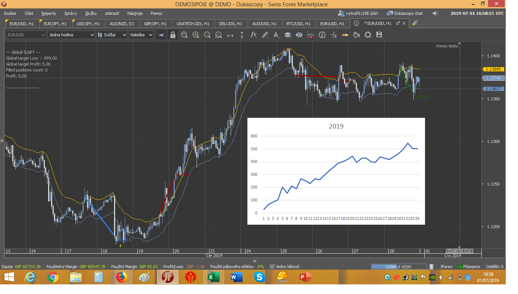This screenshot has width=518, height=294.
Task: Open the Zprávy menu
Action: 70,13
